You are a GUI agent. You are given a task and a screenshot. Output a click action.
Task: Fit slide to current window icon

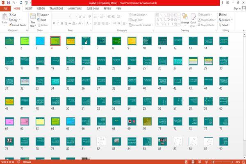[x=244, y=162]
